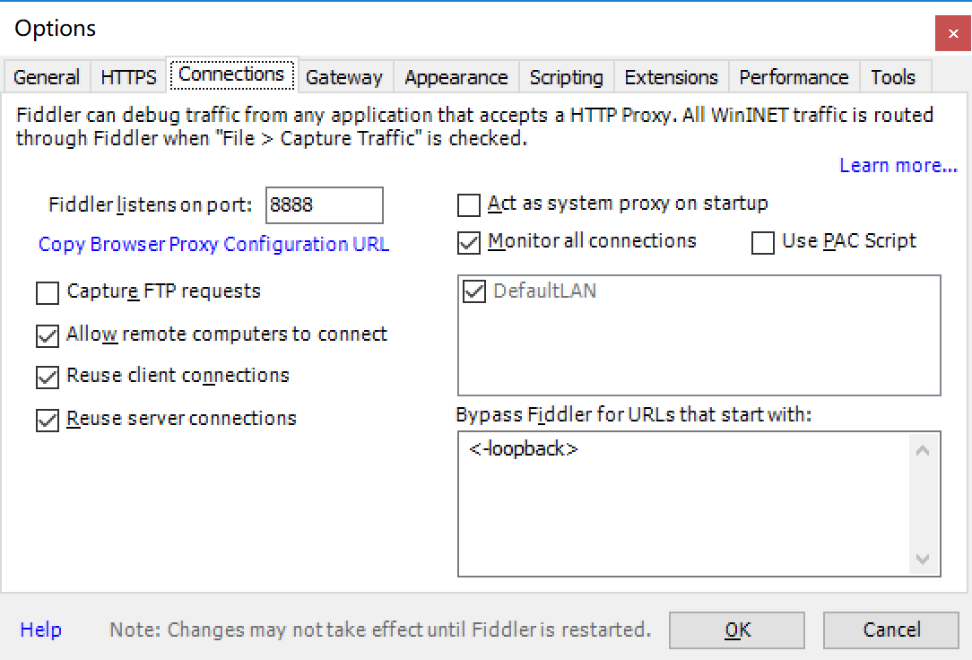Open the HTTPS tab
Image resolution: width=972 pixels, height=660 pixels.
[128, 77]
